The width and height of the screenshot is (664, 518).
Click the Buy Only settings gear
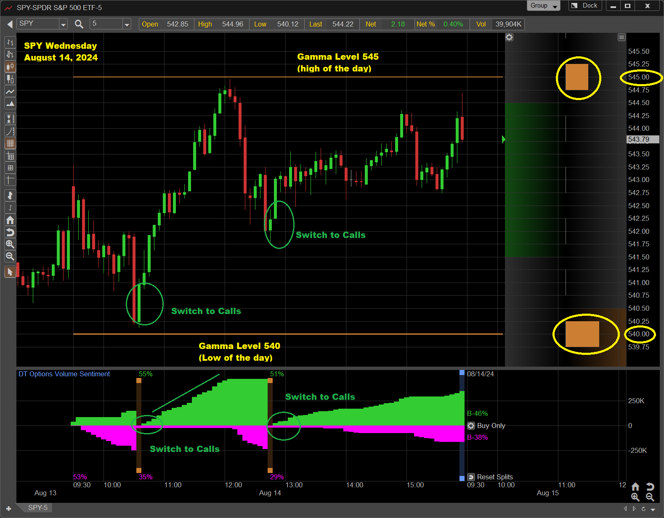tap(471, 426)
